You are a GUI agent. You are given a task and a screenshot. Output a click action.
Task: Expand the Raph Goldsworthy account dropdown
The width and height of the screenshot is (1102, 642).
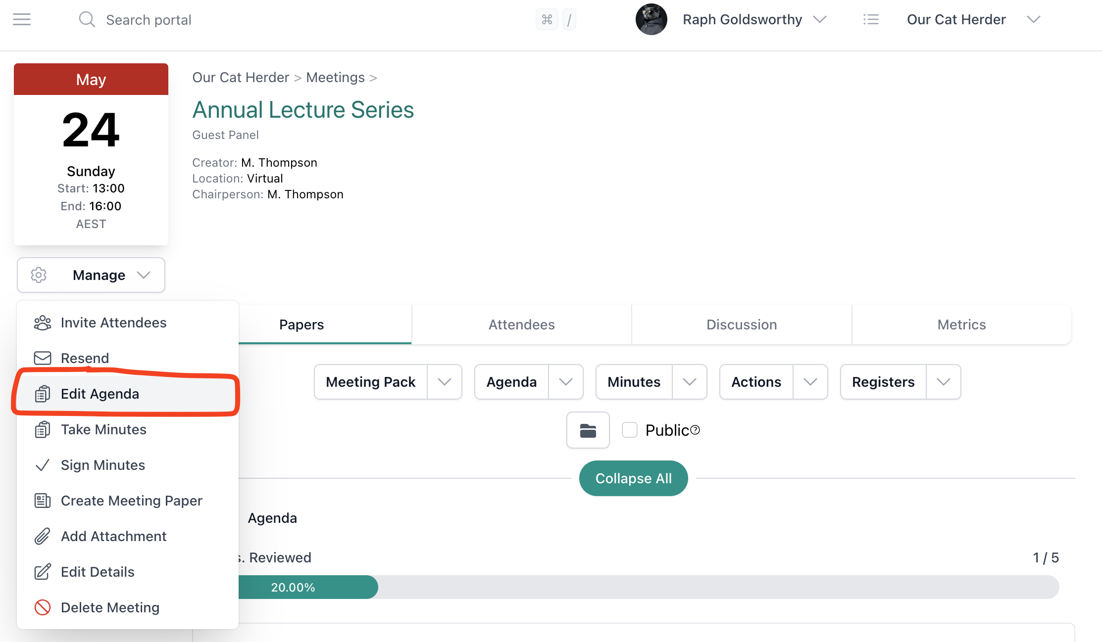pyautogui.click(x=820, y=19)
